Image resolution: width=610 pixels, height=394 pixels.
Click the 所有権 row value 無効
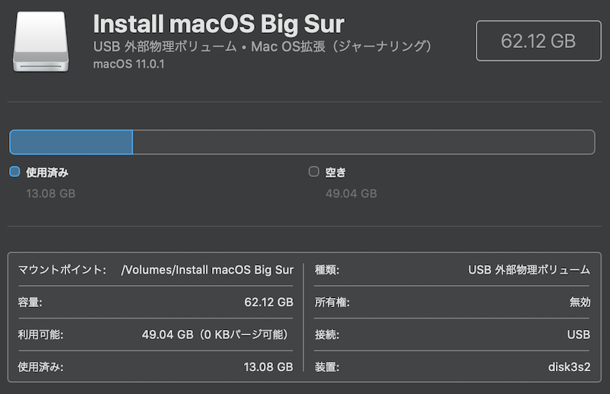(x=580, y=303)
